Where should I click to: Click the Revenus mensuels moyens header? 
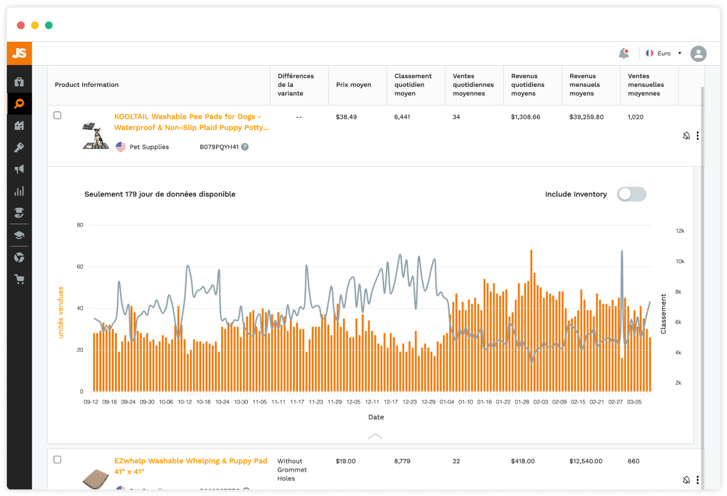click(x=584, y=85)
